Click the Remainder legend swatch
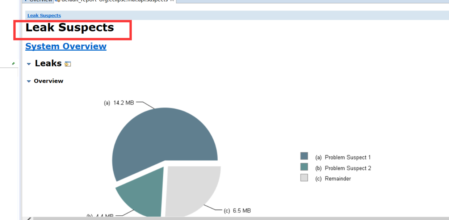 pyautogui.click(x=304, y=177)
